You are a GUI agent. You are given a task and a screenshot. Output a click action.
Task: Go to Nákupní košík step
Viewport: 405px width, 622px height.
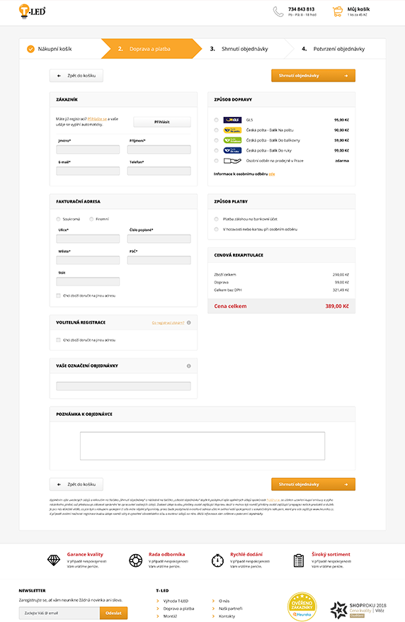pos(50,49)
